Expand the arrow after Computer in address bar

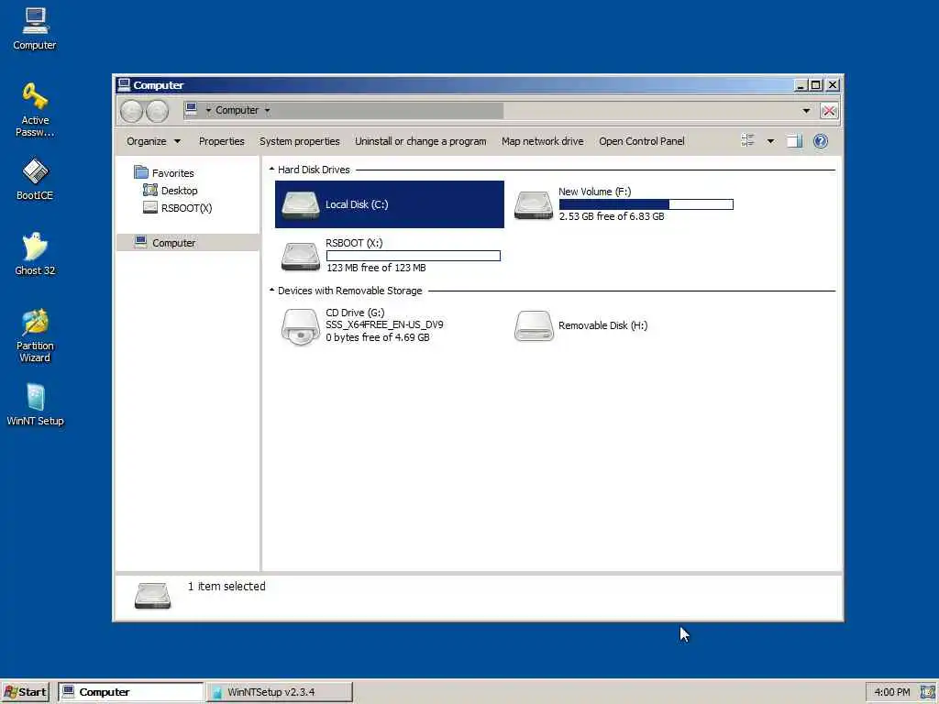point(267,110)
